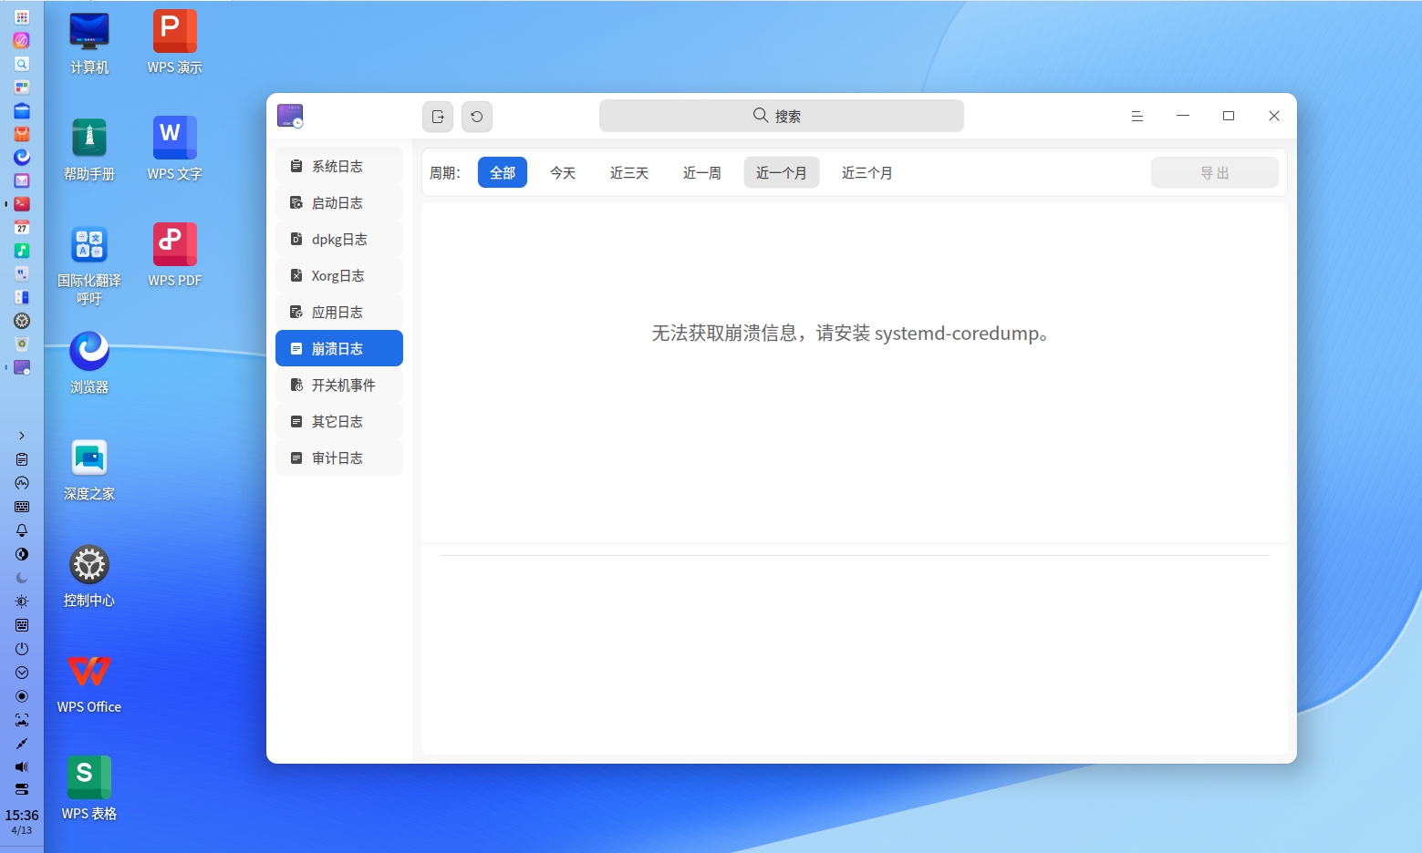Select 崩溃日志 in the sidebar
The width and height of the screenshot is (1422, 853).
coord(339,348)
